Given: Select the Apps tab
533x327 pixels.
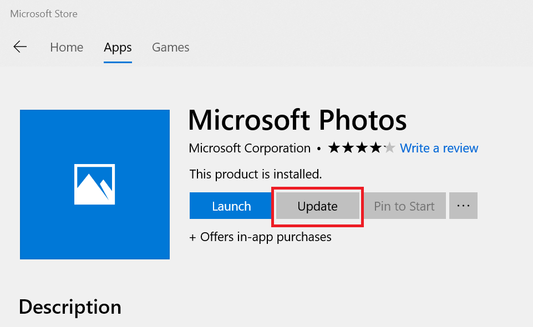Looking at the screenshot, I should [x=117, y=48].
